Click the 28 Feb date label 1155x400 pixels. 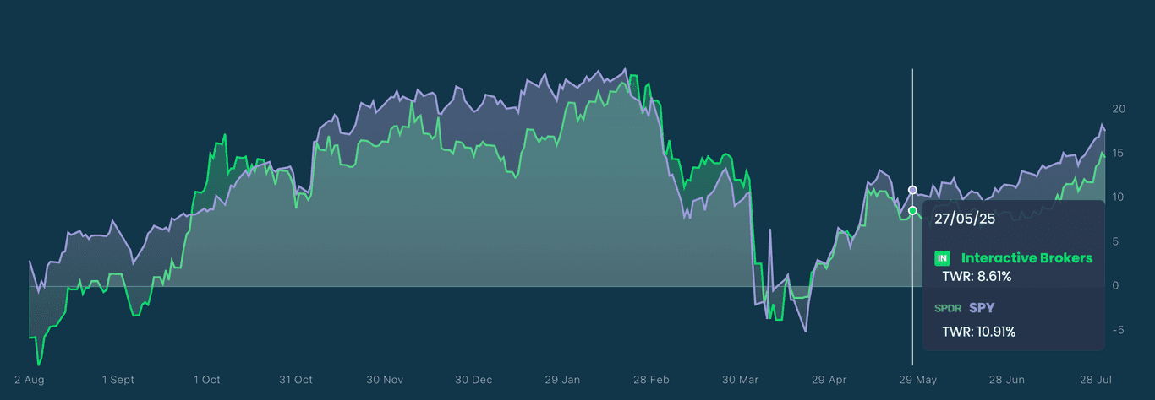(x=650, y=380)
